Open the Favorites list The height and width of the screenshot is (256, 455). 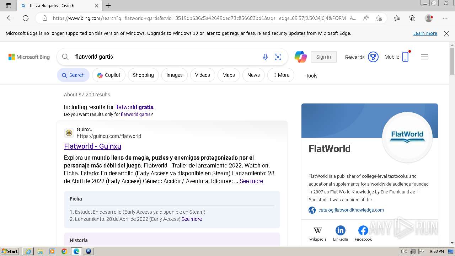tap(397, 18)
